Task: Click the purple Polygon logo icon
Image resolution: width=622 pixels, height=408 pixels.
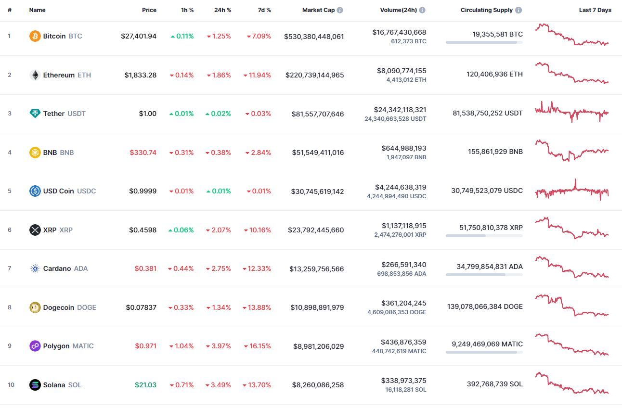Action: click(x=35, y=346)
